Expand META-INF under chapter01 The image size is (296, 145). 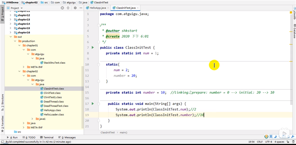pyautogui.click(x=24, y=67)
